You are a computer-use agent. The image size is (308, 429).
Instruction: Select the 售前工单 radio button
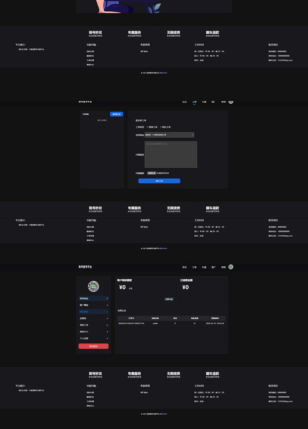(148, 127)
